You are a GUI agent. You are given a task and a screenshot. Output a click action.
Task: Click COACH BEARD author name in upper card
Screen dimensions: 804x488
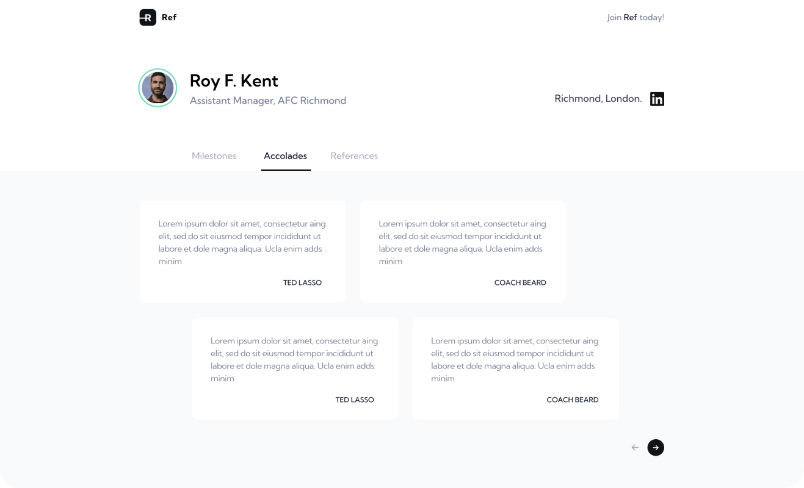pos(520,283)
